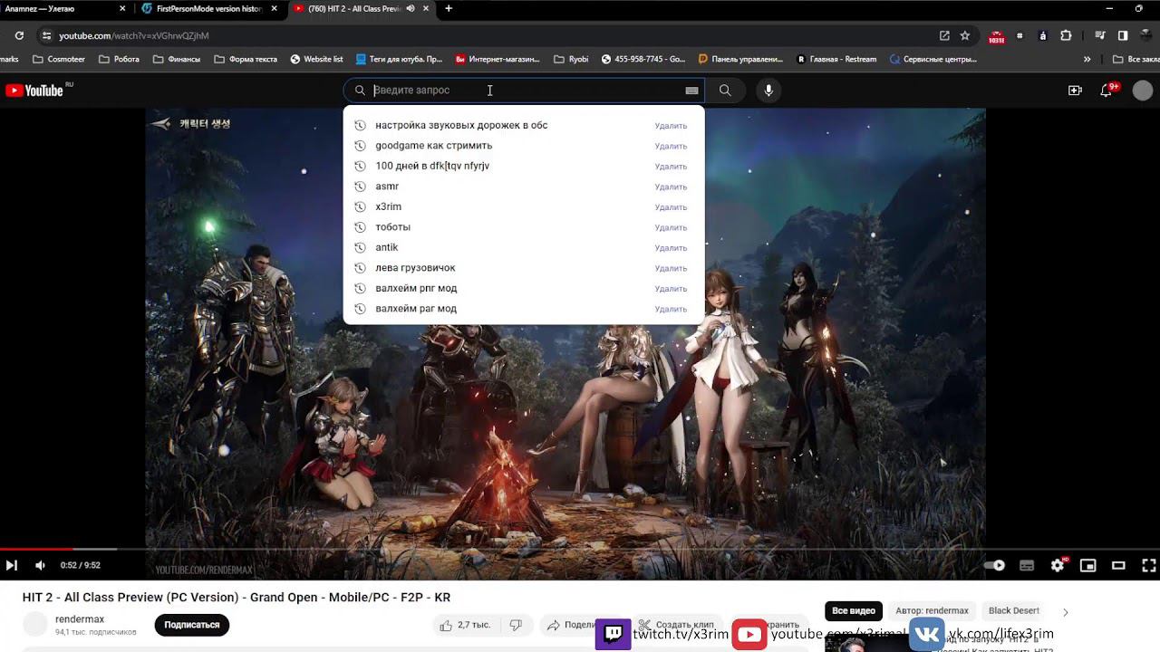Delete 'goodgame как стримить' history entry

coord(671,146)
